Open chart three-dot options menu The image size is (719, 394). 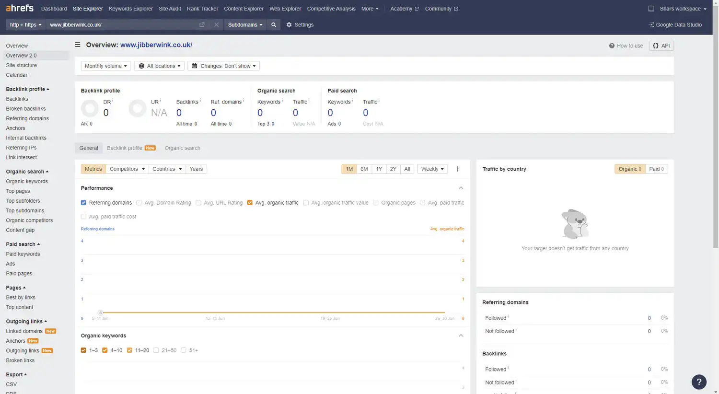457,169
